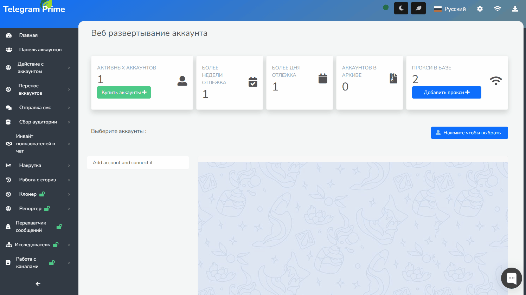Expand Клонер chevron

[x=69, y=194]
